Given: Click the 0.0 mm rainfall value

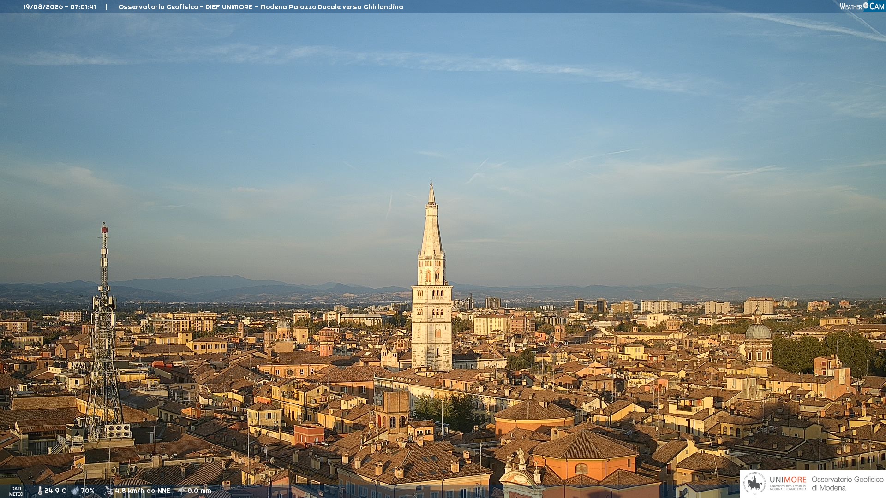Looking at the screenshot, I should [x=199, y=491].
